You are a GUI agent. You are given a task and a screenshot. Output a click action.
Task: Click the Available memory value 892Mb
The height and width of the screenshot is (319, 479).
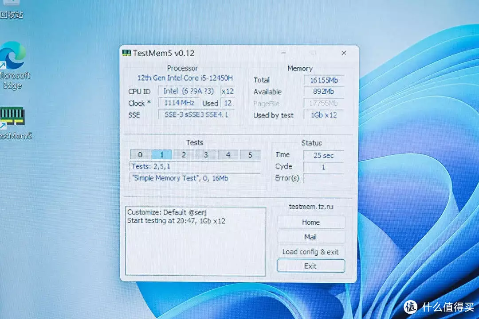(324, 92)
